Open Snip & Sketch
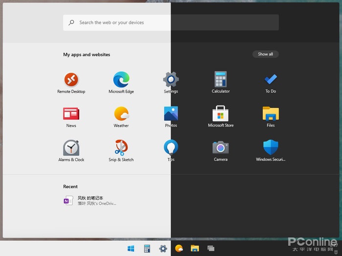 coord(121,148)
